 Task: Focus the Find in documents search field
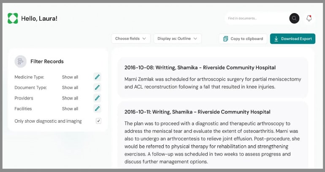pyautogui.click(x=257, y=18)
